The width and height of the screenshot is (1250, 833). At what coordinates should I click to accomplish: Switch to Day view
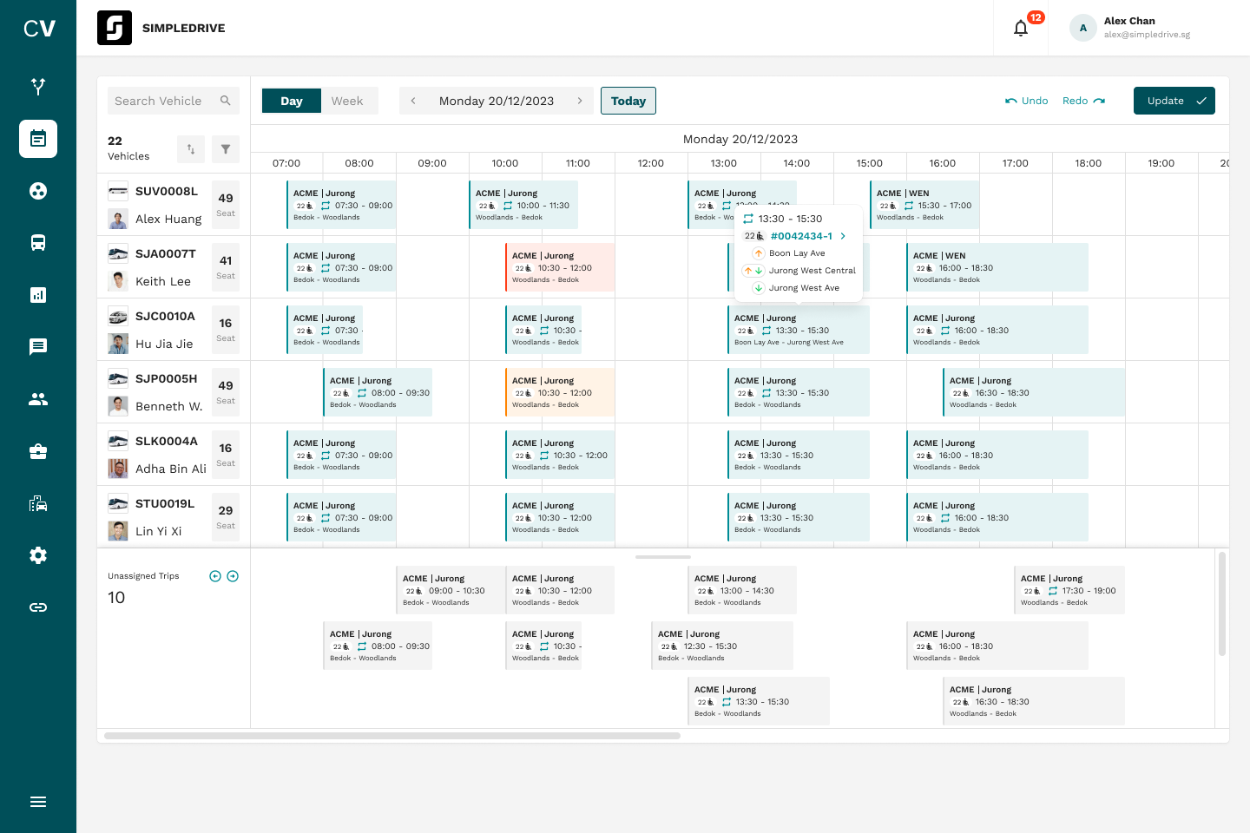pyautogui.click(x=292, y=101)
